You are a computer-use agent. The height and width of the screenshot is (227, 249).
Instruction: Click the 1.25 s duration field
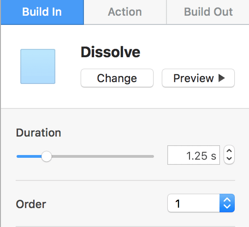coord(194,155)
